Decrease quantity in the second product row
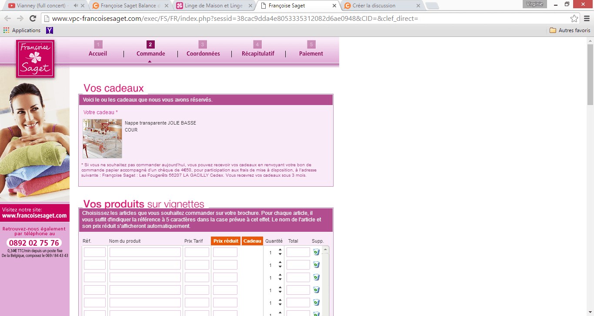Image resolution: width=594 pixels, height=316 pixels. (280, 267)
